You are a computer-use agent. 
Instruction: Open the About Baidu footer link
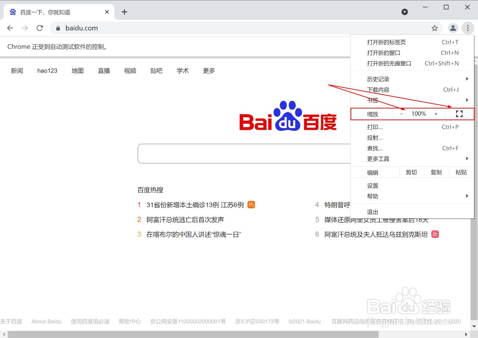coord(46,322)
